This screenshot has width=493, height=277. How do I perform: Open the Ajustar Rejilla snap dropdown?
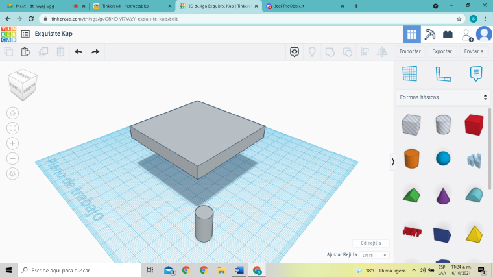[x=375, y=255]
